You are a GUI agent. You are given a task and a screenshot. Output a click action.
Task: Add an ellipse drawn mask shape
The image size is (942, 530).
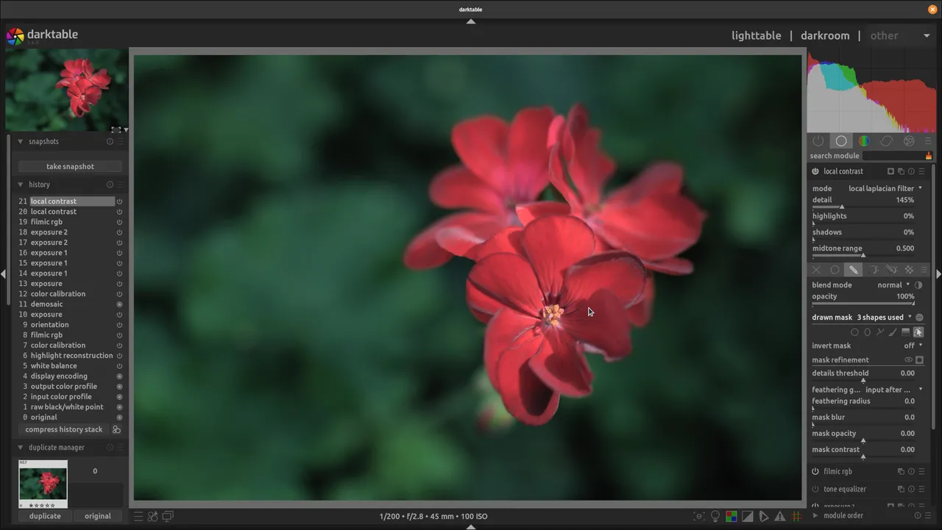coord(867,332)
